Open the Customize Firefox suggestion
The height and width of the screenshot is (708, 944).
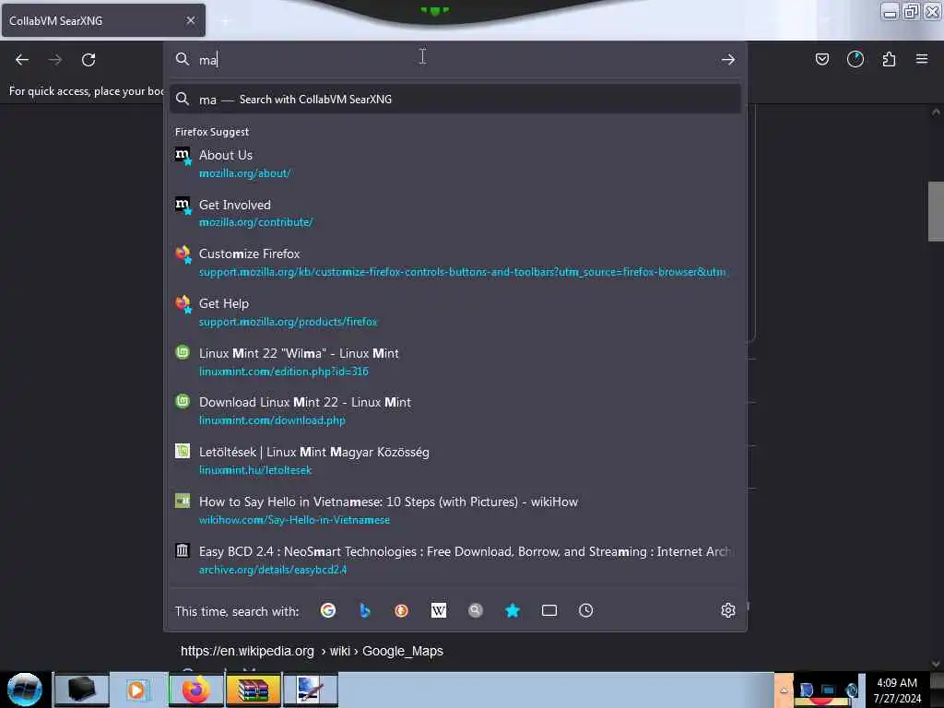[455, 263]
